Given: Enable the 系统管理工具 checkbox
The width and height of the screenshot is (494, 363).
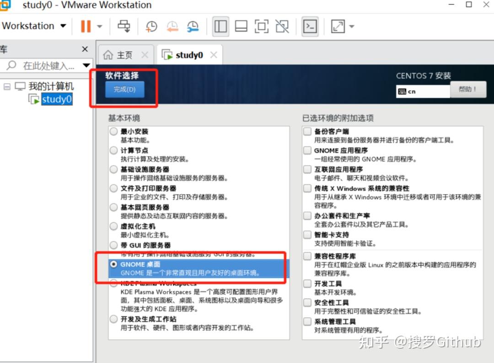Looking at the screenshot, I should [307, 321].
